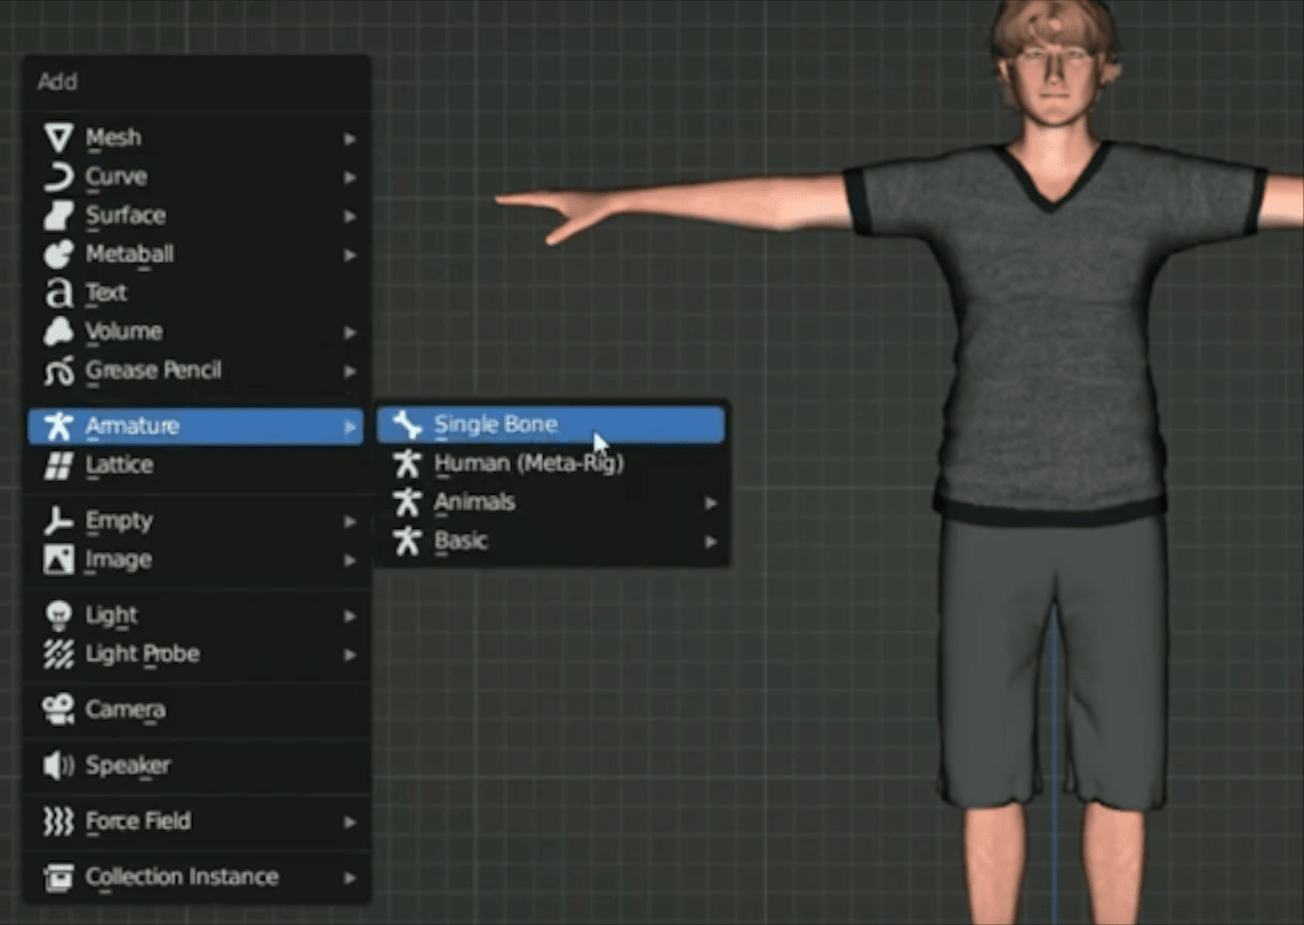
Task: Expand the Curve submenu arrow
Action: click(x=350, y=177)
